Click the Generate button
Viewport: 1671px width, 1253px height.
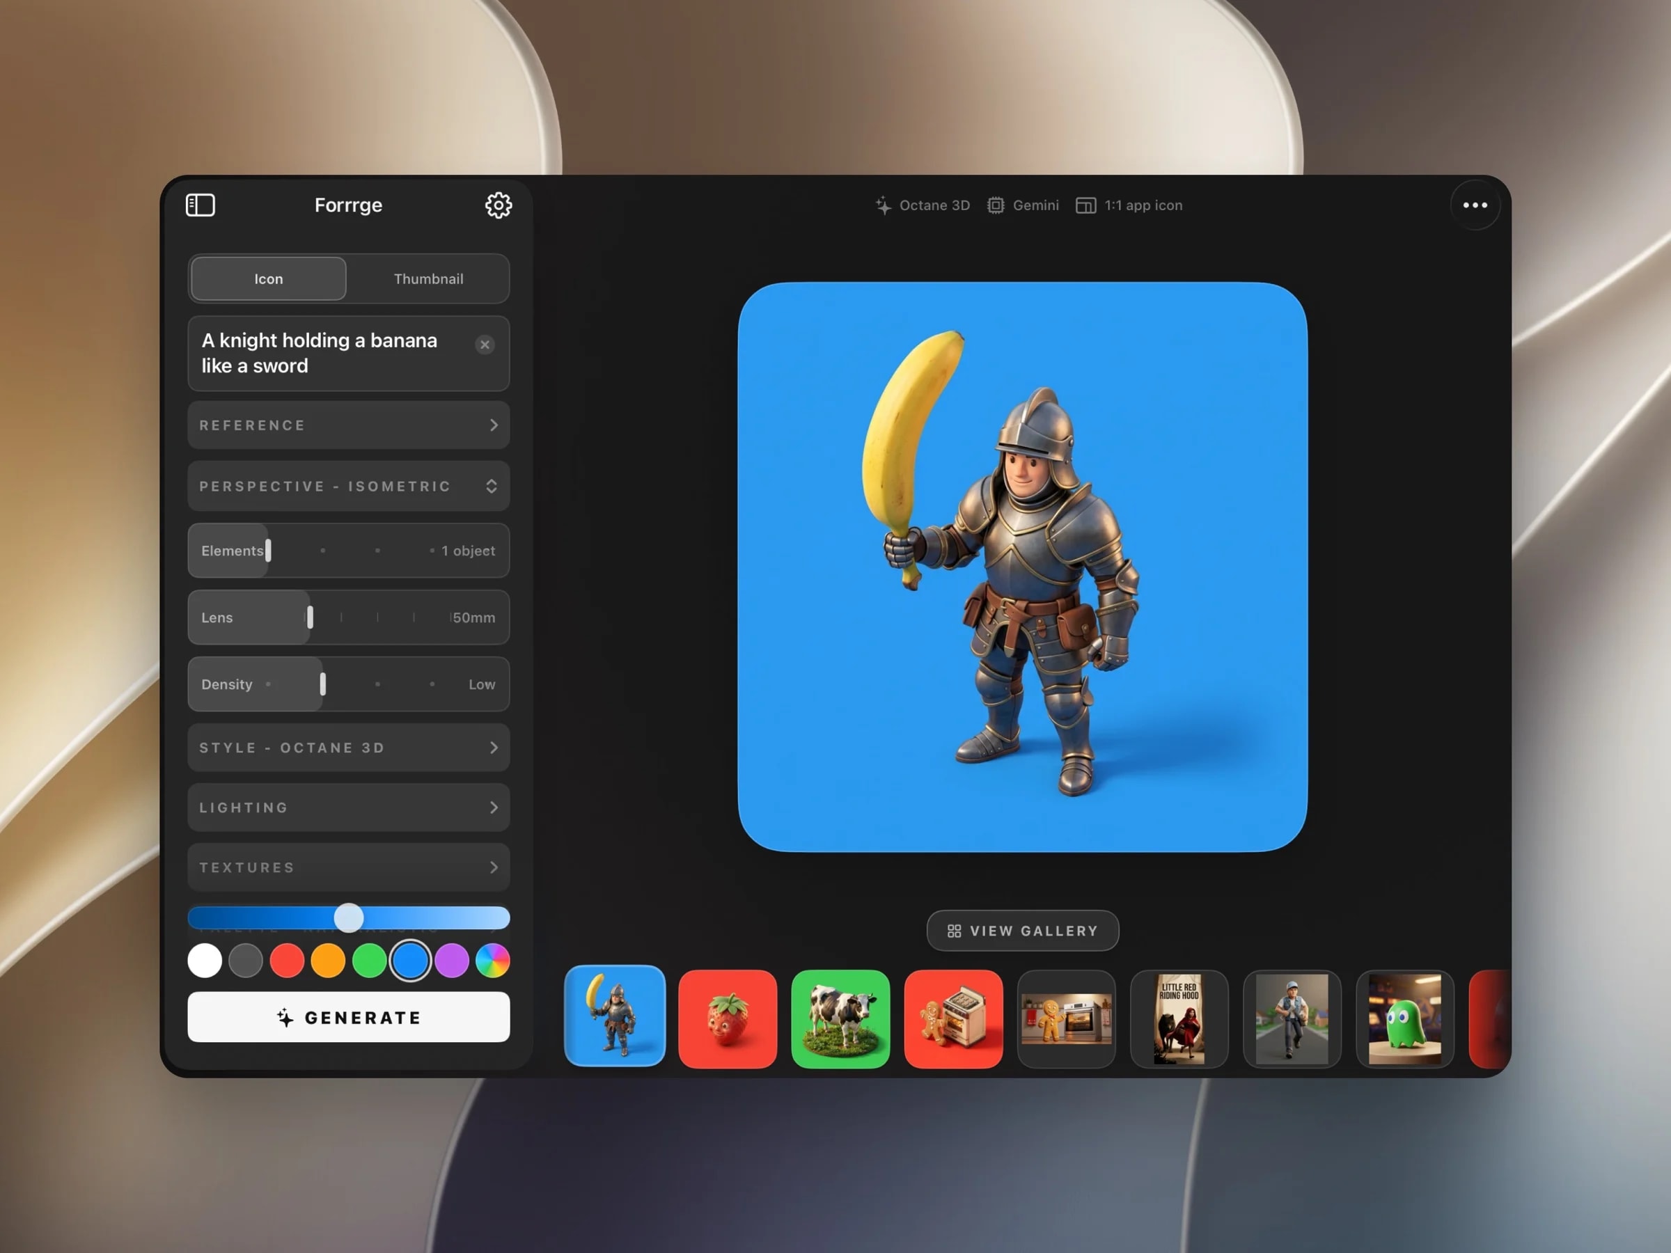[348, 1016]
